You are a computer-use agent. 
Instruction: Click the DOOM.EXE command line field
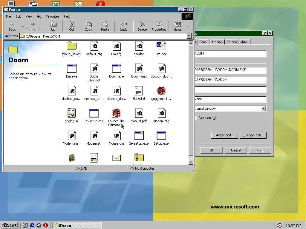click(x=230, y=70)
